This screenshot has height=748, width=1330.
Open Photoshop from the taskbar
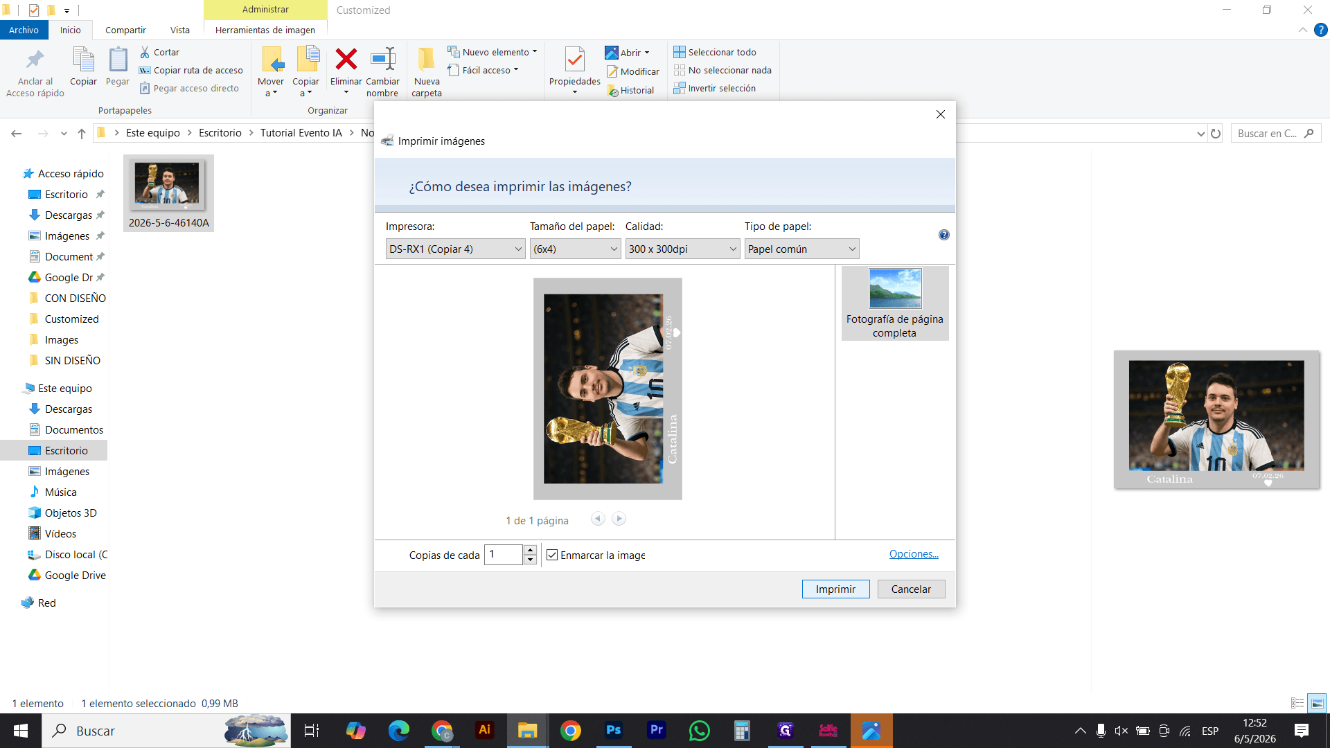click(x=613, y=730)
